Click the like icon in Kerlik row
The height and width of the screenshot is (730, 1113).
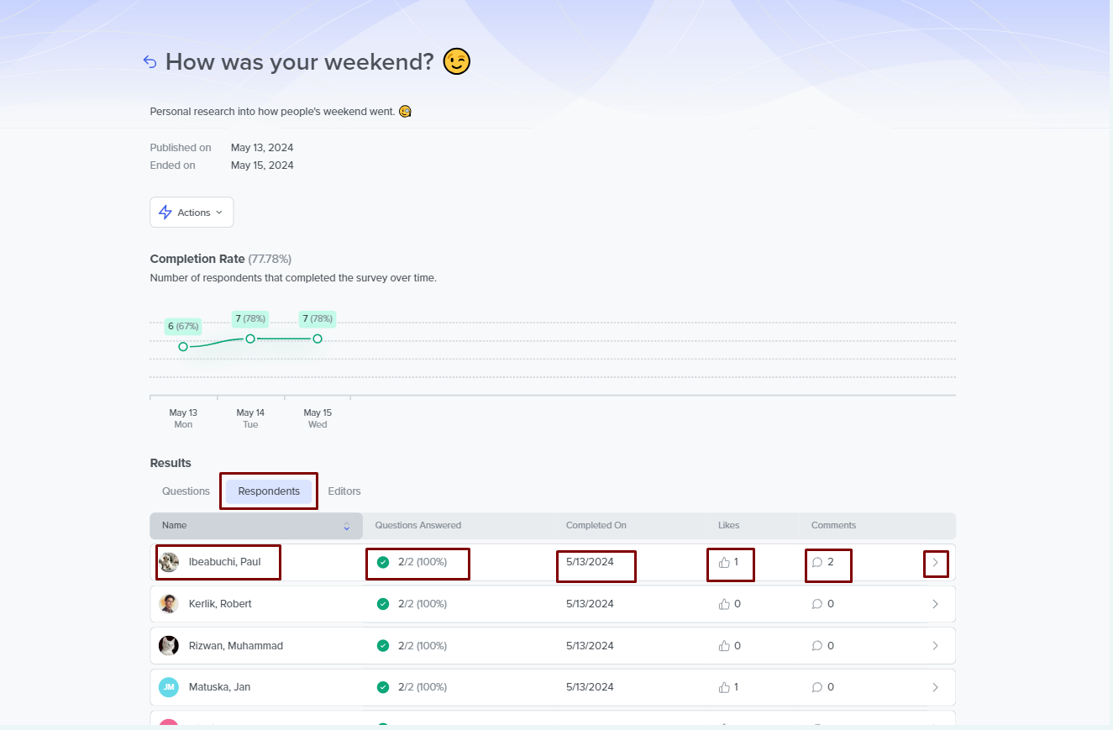tap(724, 604)
